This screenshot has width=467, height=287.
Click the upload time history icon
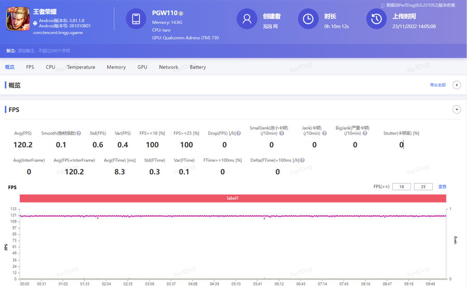click(377, 19)
